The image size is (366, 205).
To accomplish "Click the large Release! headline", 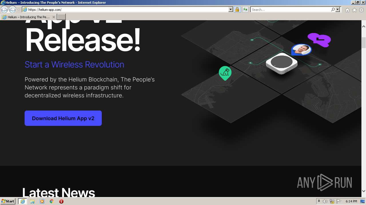I will (x=83, y=40).
